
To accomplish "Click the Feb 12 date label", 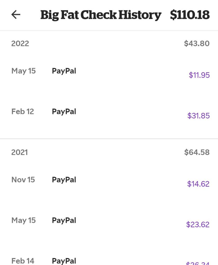I will pyautogui.click(x=23, y=112).
